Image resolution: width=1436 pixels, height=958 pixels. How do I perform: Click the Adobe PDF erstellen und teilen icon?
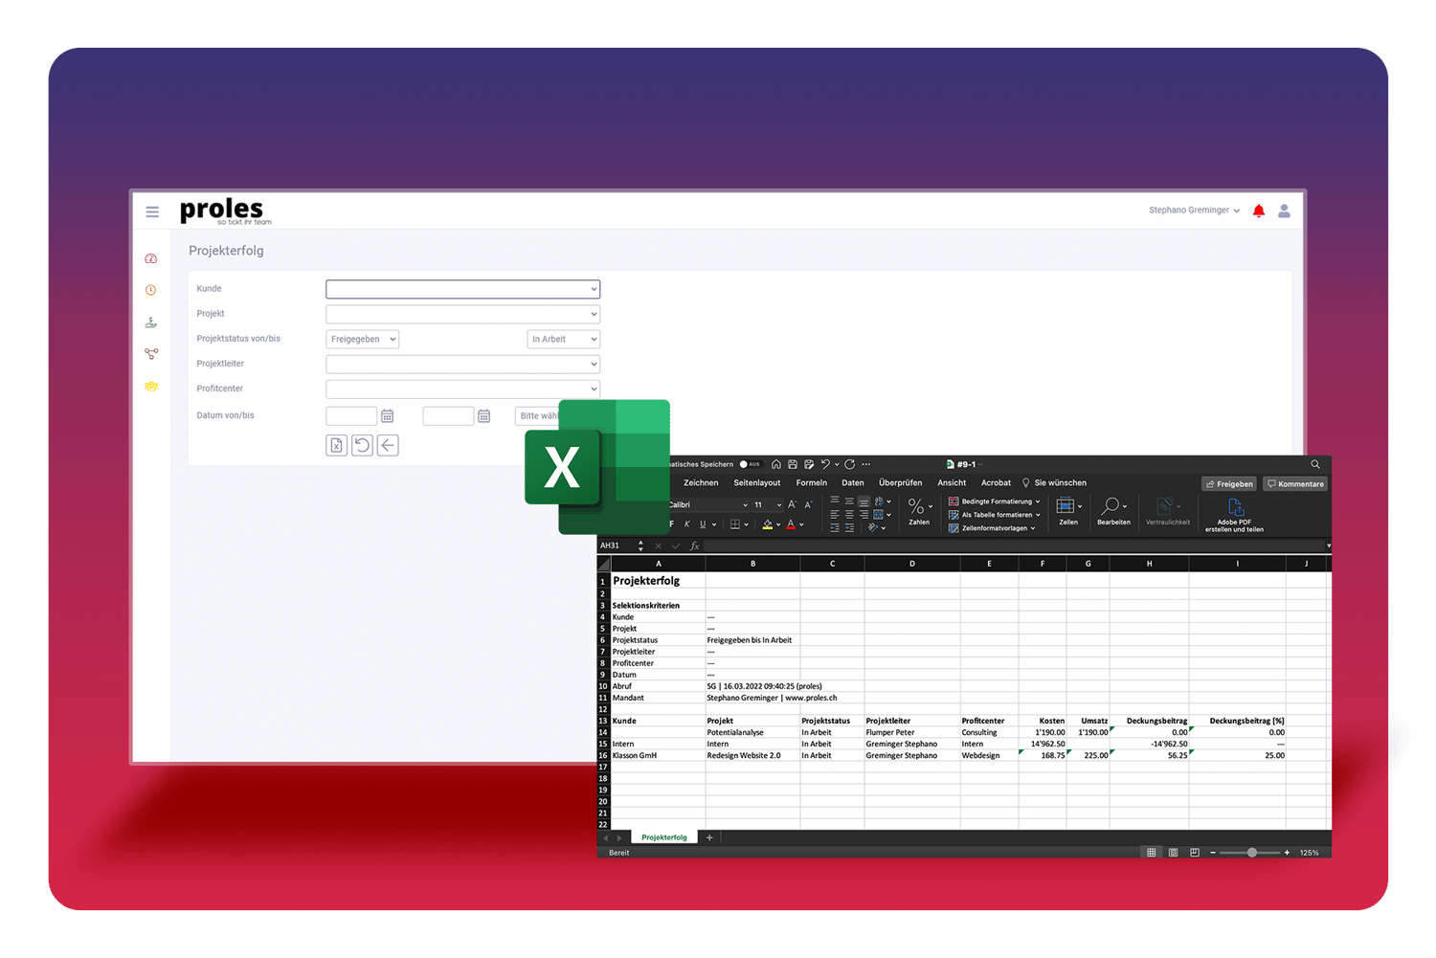[1234, 516]
